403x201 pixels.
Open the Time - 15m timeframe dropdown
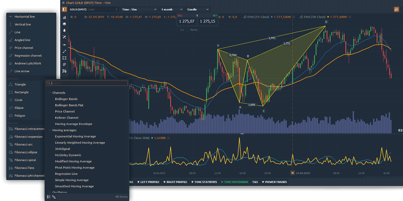(x=139, y=9)
